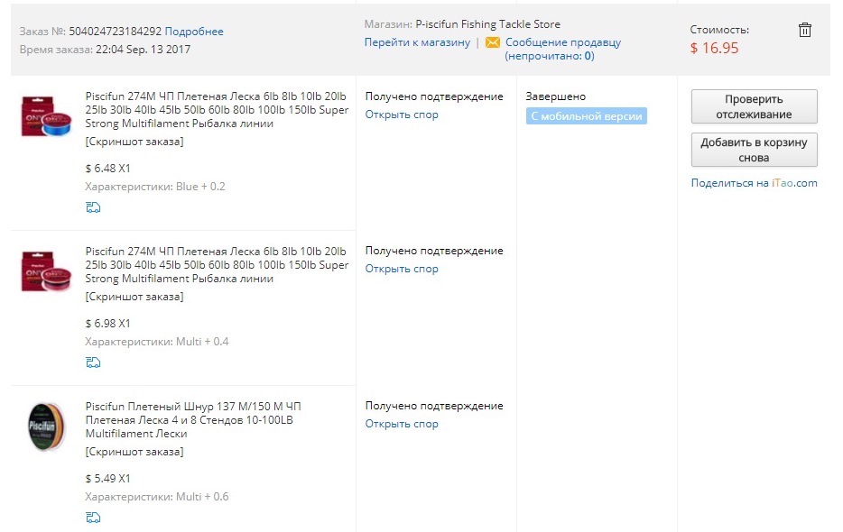
Task: Click 'Открыть спор' for the first item
Action: click(x=402, y=115)
